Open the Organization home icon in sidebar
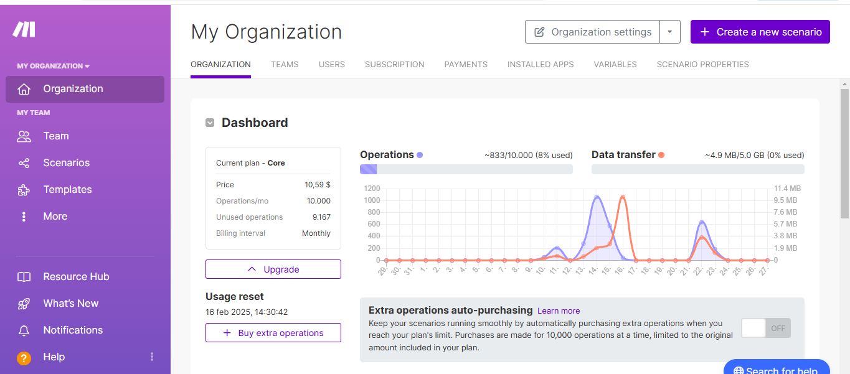This screenshot has width=850, height=374. point(24,88)
